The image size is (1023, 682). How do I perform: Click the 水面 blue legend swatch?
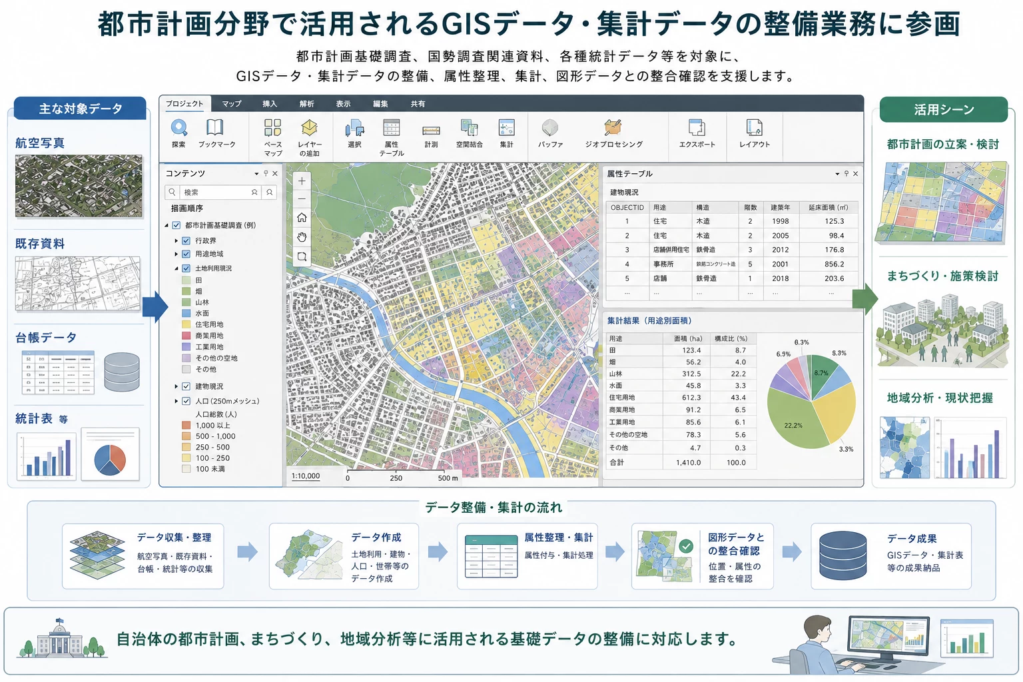[x=186, y=313]
